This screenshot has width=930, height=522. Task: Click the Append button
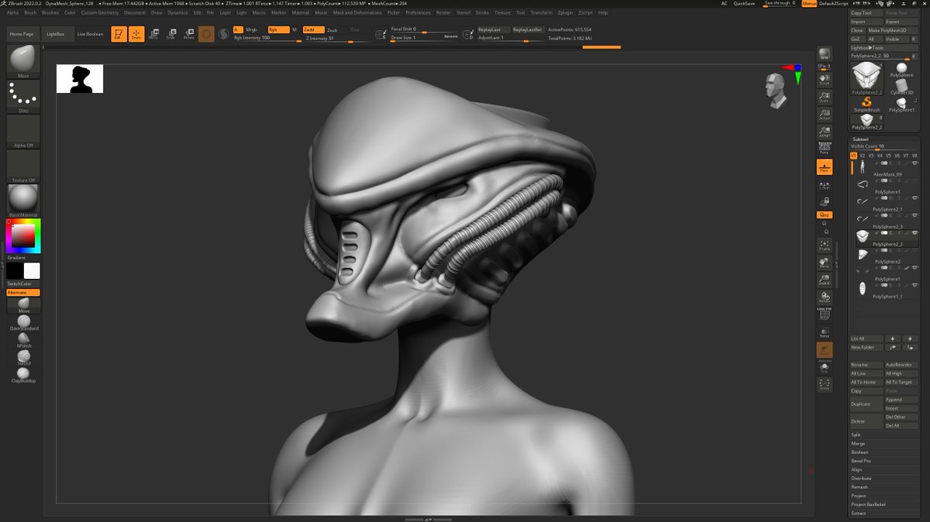tap(901, 400)
